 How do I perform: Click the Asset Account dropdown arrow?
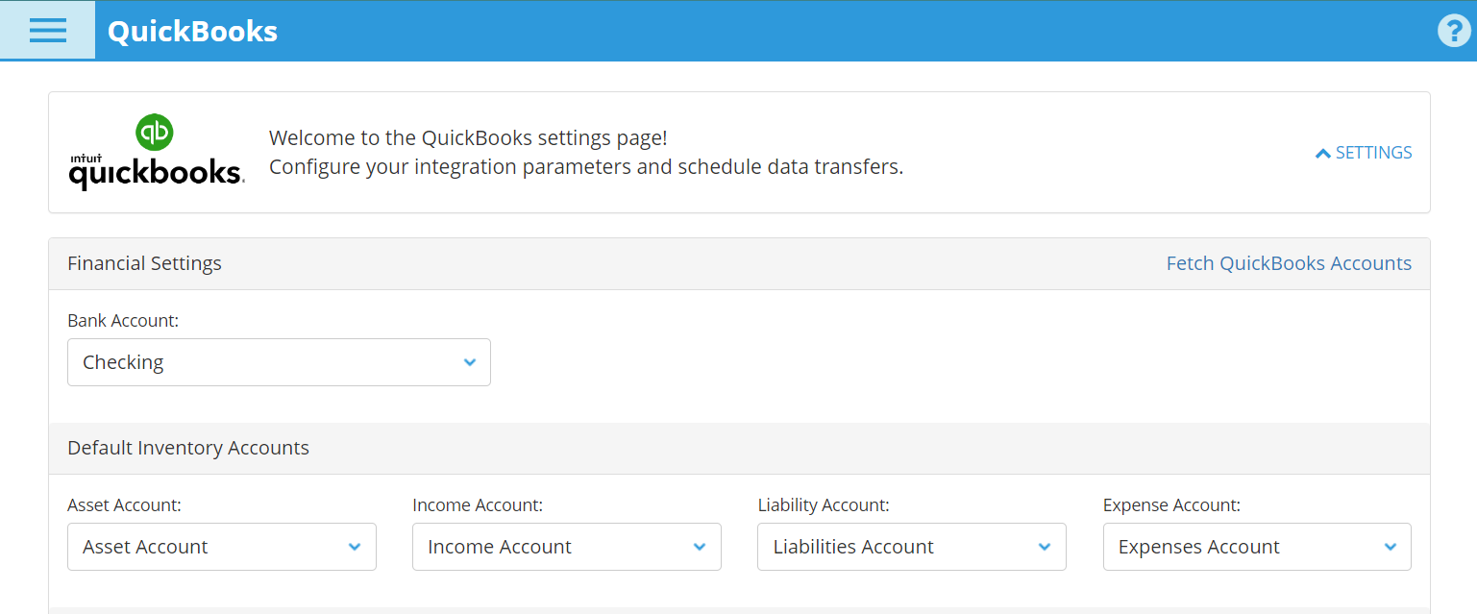point(355,547)
